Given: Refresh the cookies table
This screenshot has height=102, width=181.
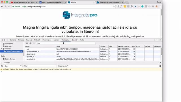Looking at the screenshot, I should [27, 43].
